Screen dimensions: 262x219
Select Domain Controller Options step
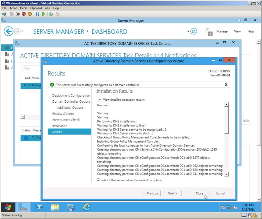coord(71,102)
